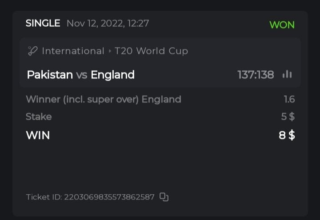Click the Nov 12, 2022 bet date
The image size is (320, 220).
point(107,24)
